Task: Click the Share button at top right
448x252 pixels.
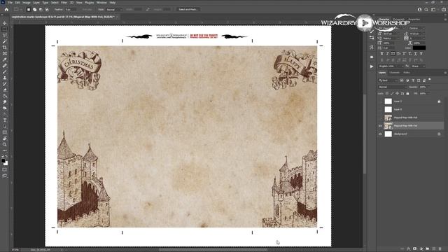Action: (443, 9)
